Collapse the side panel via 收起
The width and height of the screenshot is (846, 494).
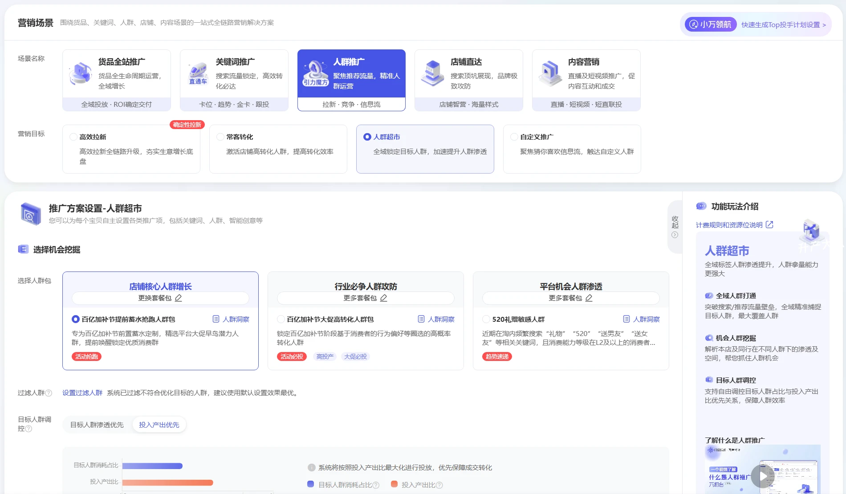675,227
